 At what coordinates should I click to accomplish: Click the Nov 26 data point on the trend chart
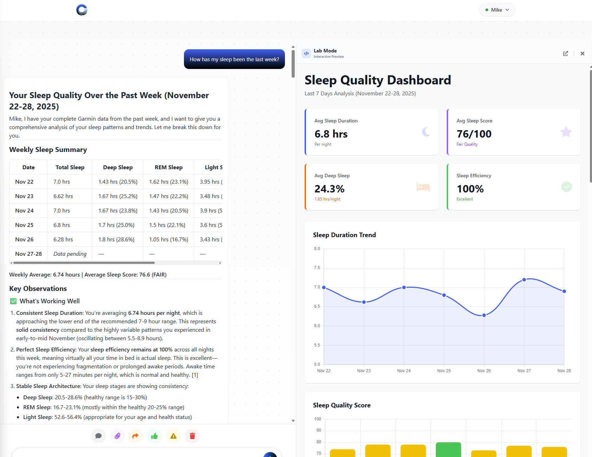click(484, 315)
